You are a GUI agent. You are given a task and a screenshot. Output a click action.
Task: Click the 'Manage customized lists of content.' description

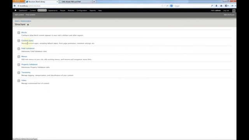click(35, 83)
